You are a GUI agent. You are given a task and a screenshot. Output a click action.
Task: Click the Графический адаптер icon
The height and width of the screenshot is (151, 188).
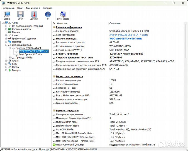click(10, 39)
